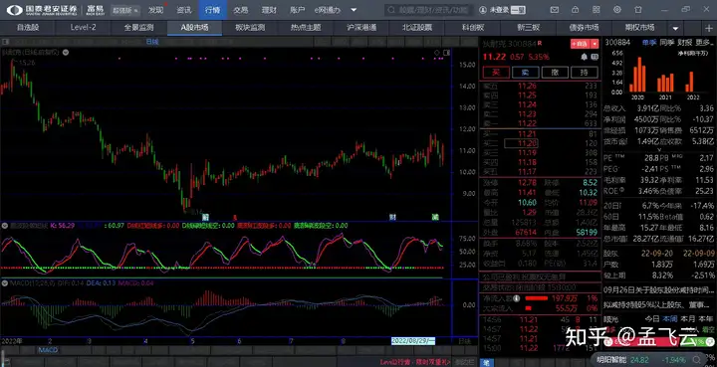
Task: Toggle the 单季 single-quarter view
Action: coord(649,43)
